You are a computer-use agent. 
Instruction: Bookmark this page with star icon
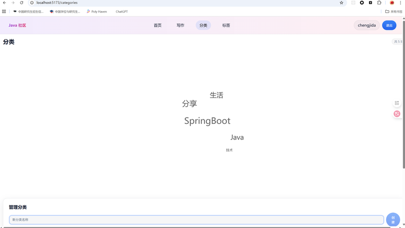341,3
